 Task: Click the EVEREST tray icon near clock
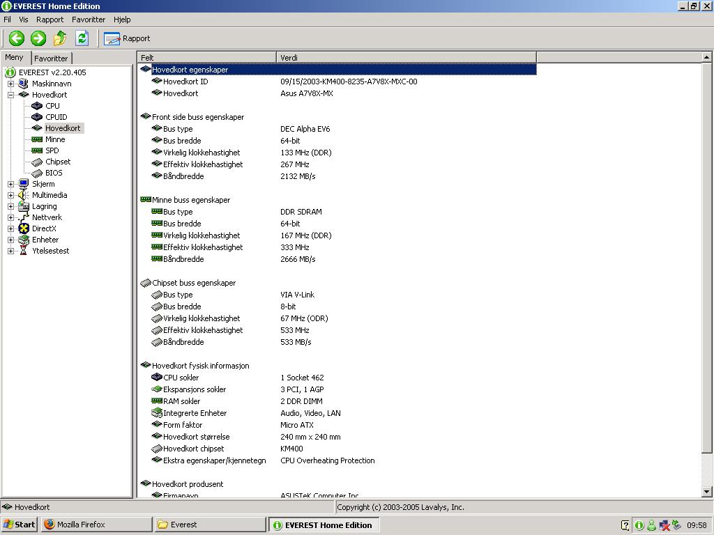pyautogui.click(x=639, y=525)
